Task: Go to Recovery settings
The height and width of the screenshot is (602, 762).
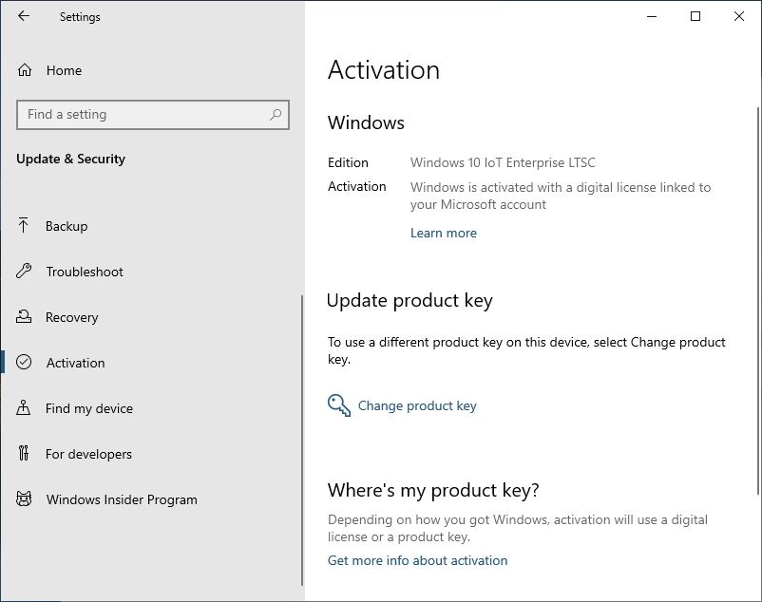Action: pyautogui.click(x=72, y=317)
